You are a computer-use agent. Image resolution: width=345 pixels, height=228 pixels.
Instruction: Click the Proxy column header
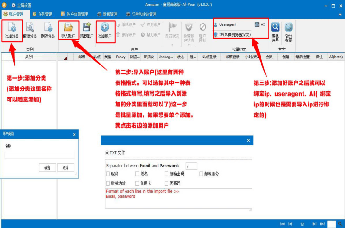tap(120, 57)
